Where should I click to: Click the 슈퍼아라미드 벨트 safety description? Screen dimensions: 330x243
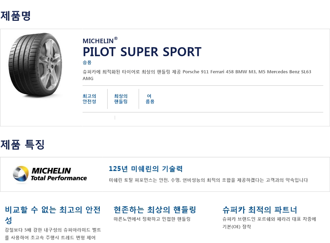click(53, 234)
